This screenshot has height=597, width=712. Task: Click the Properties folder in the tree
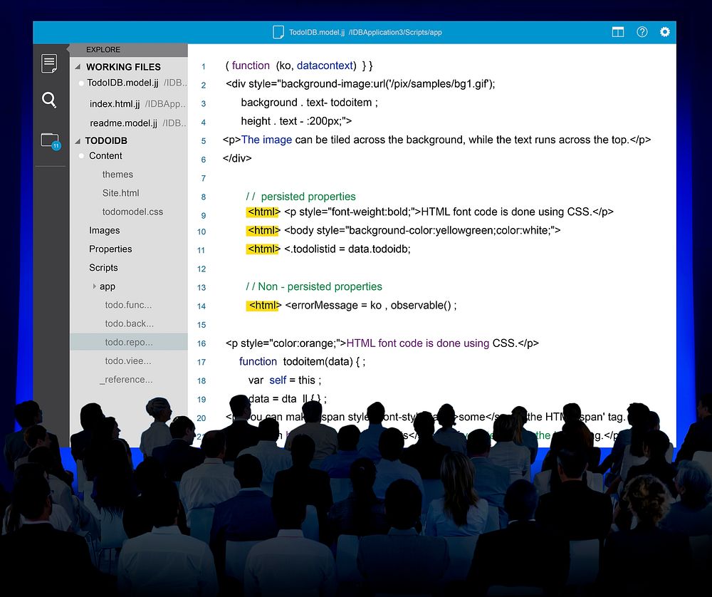click(x=110, y=249)
